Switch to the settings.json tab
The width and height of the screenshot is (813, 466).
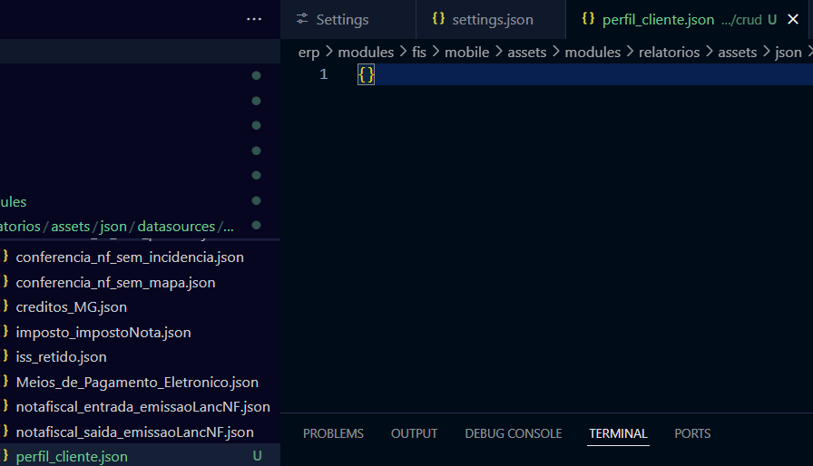tap(493, 19)
